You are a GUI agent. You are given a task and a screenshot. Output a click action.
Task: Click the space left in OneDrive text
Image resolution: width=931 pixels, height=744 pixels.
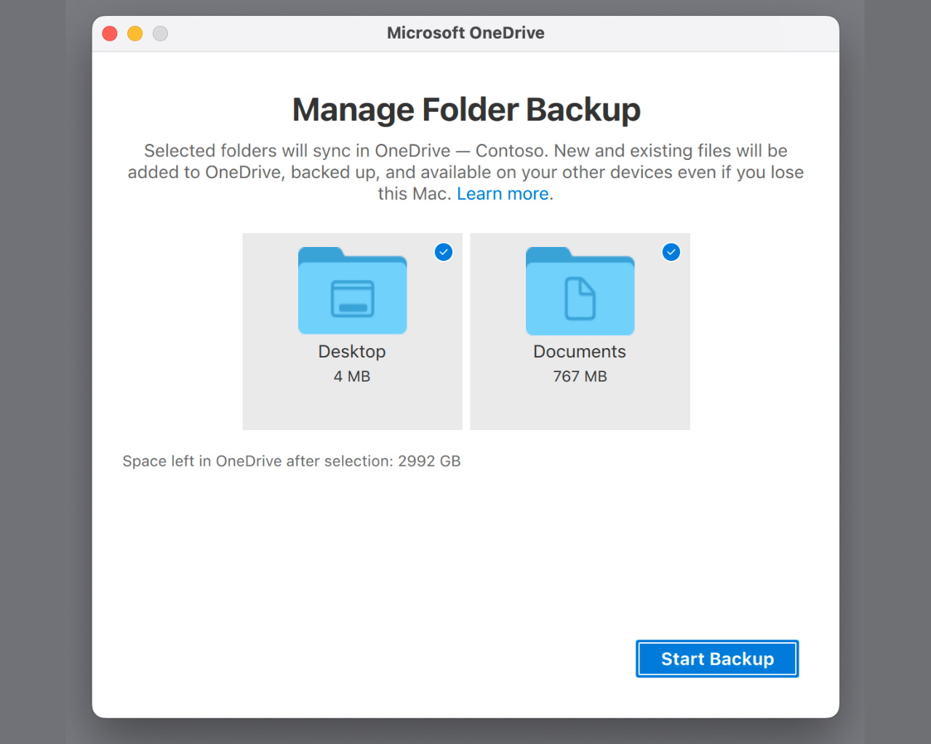click(258, 461)
